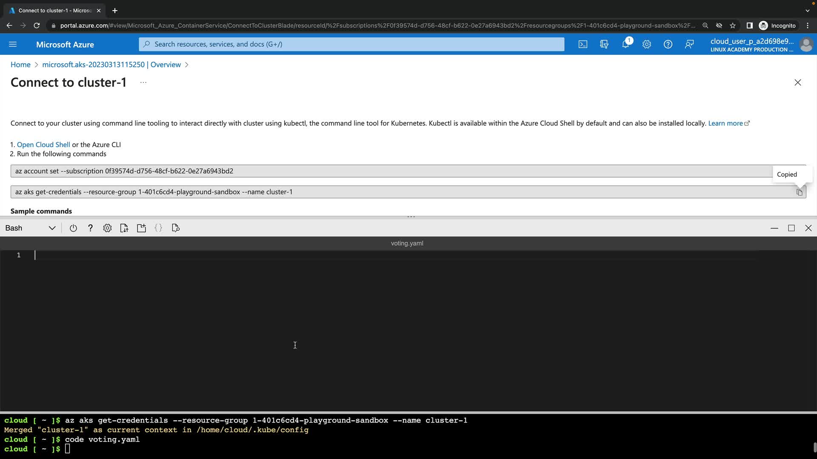The image size is (817, 459).
Task: Open Cloud Shell help question mark
Action: [x=90, y=228]
